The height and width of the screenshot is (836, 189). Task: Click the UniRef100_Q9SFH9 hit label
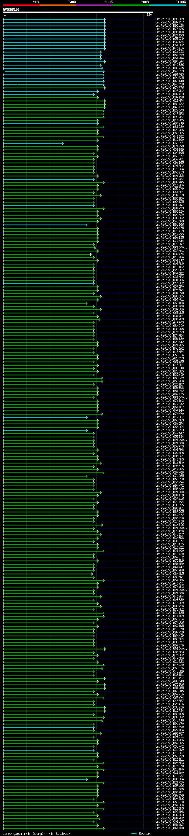tap(170, 19)
